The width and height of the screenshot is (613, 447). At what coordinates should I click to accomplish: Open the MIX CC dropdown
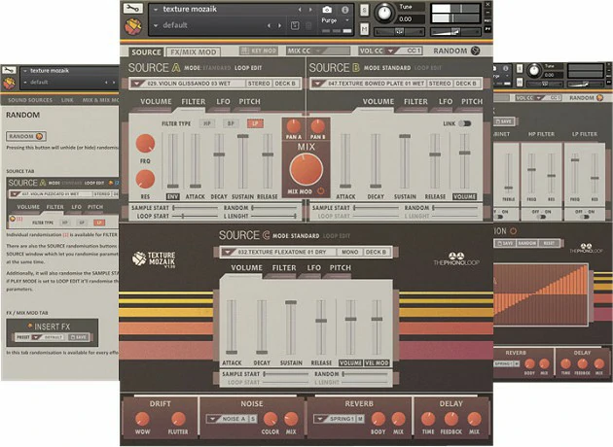318,51
